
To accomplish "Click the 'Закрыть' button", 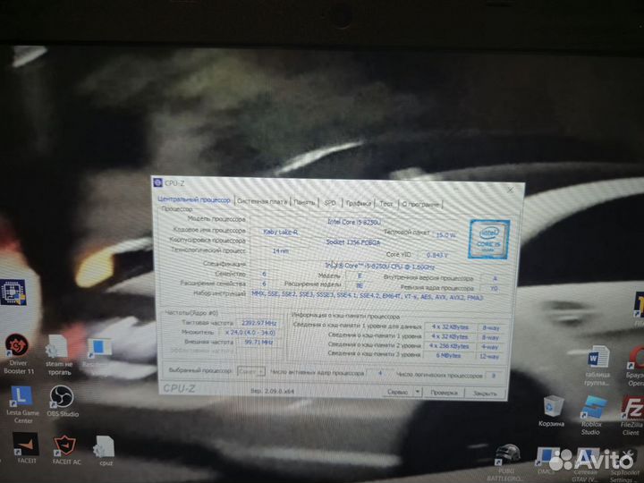I will point(485,394).
